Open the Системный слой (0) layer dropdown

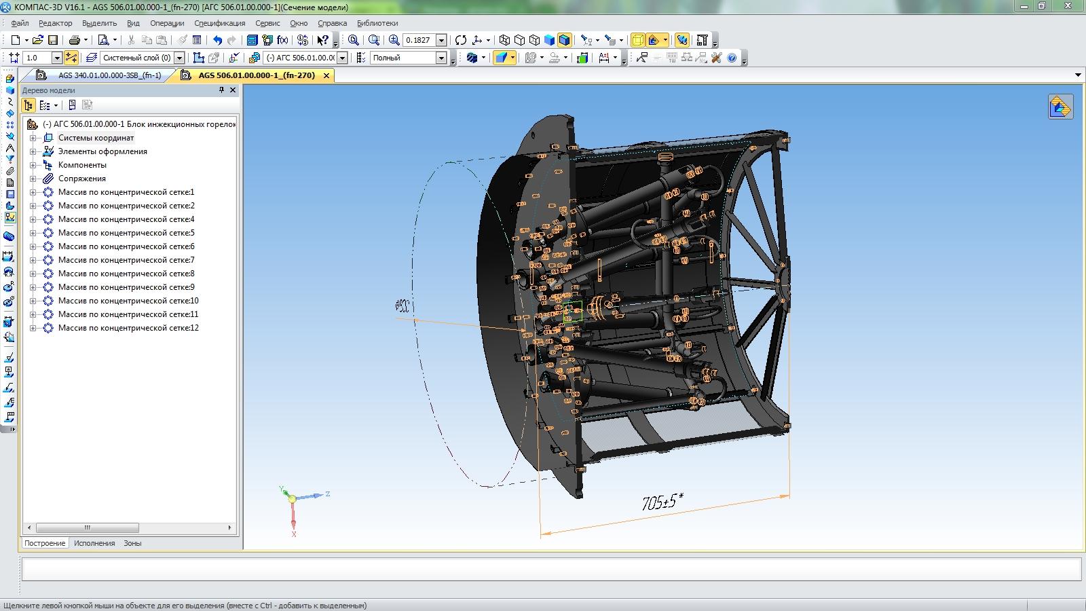[179, 58]
